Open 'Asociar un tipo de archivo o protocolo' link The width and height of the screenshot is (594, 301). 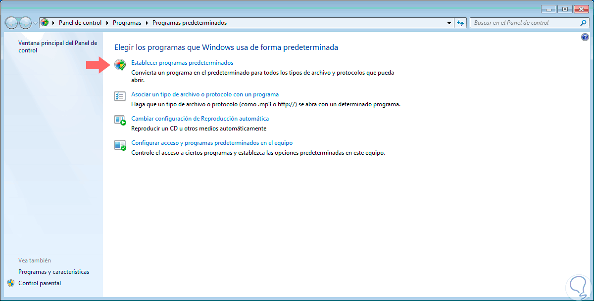click(x=205, y=94)
